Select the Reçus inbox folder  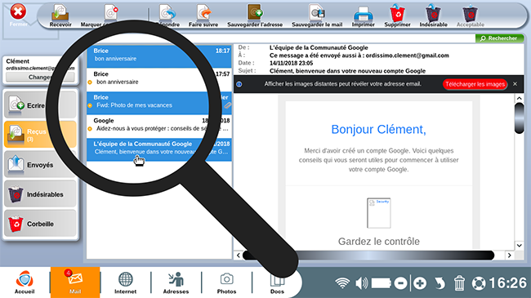[40, 135]
